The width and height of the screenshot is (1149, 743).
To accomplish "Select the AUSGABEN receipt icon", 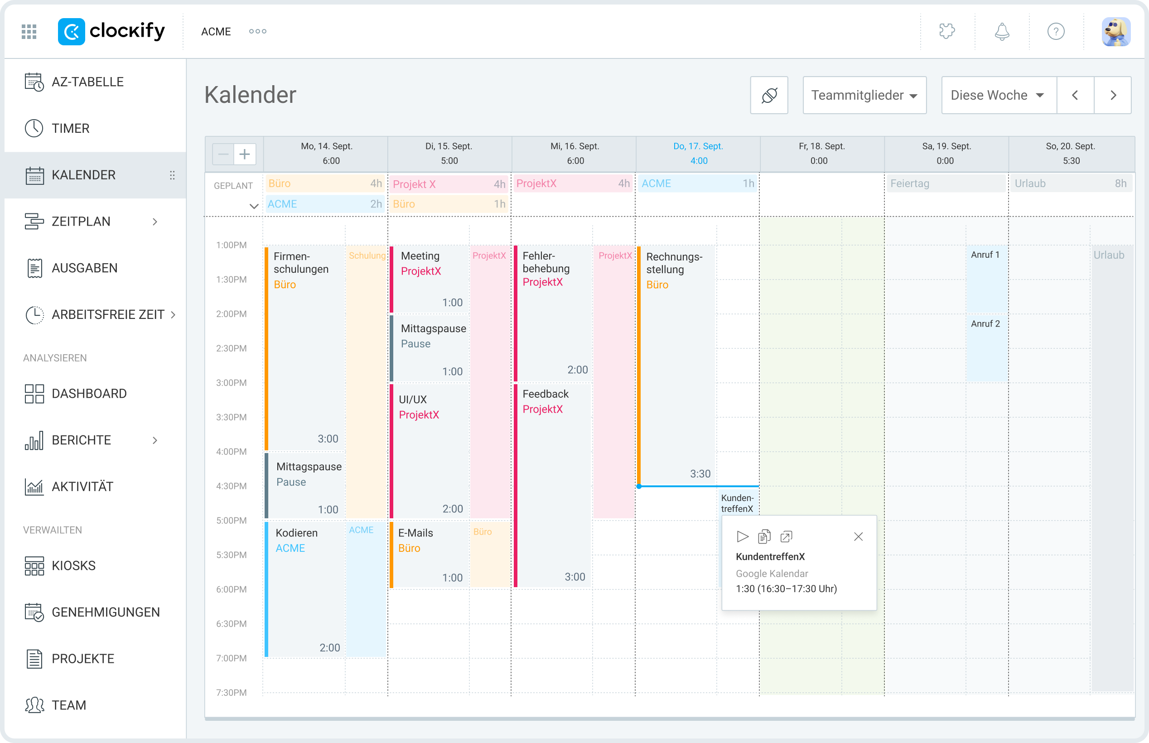I will 34,268.
